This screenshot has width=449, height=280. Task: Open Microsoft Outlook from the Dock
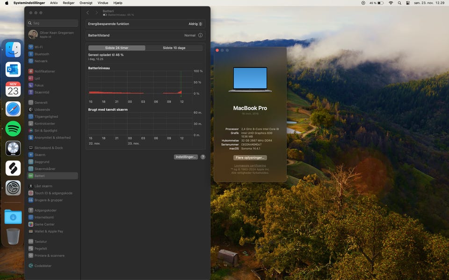[13, 70]
